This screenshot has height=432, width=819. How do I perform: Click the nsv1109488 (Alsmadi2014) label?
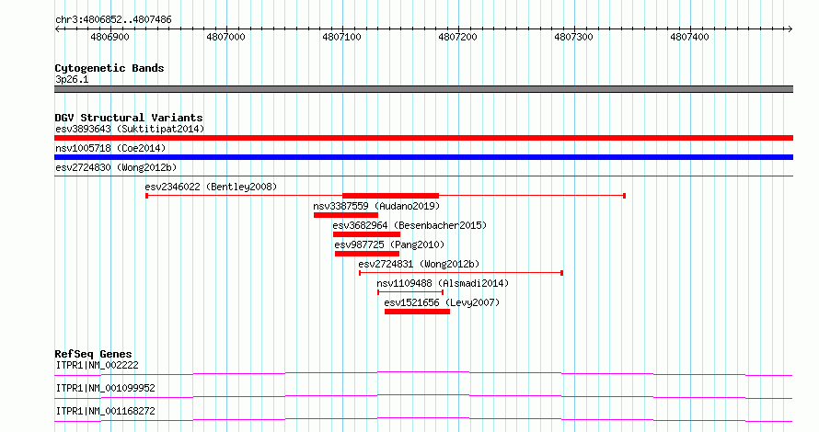(443, 283)
